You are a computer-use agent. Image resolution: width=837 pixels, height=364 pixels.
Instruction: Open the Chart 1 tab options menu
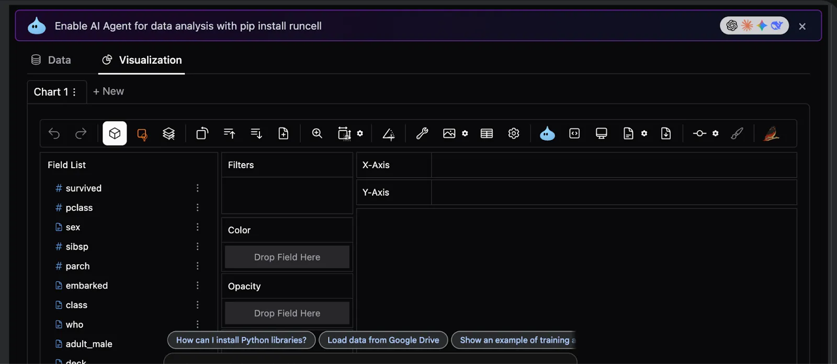(x=74, y=92)
